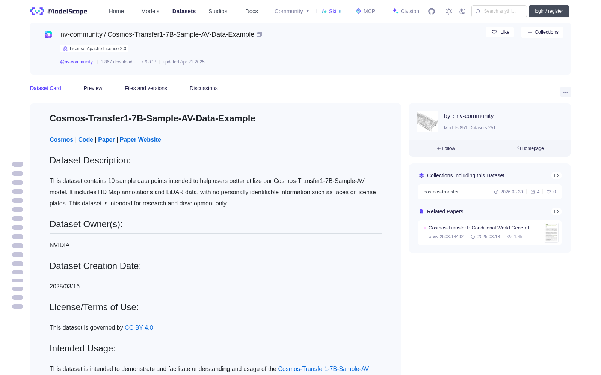Select the Dataset Card tab

[x=45, y=88]
